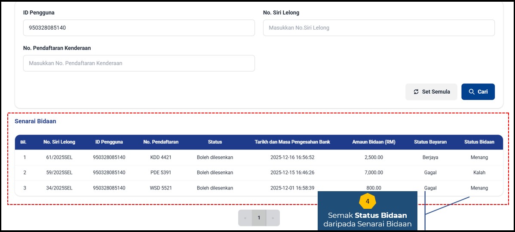
Task: Select auction row 59/2025SEL
Action: (x=59, y=173)
